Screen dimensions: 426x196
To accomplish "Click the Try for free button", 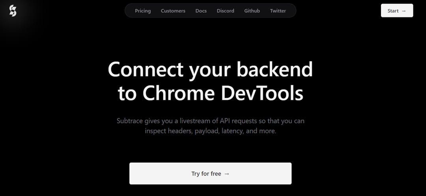I will click(x=210, y=174).
